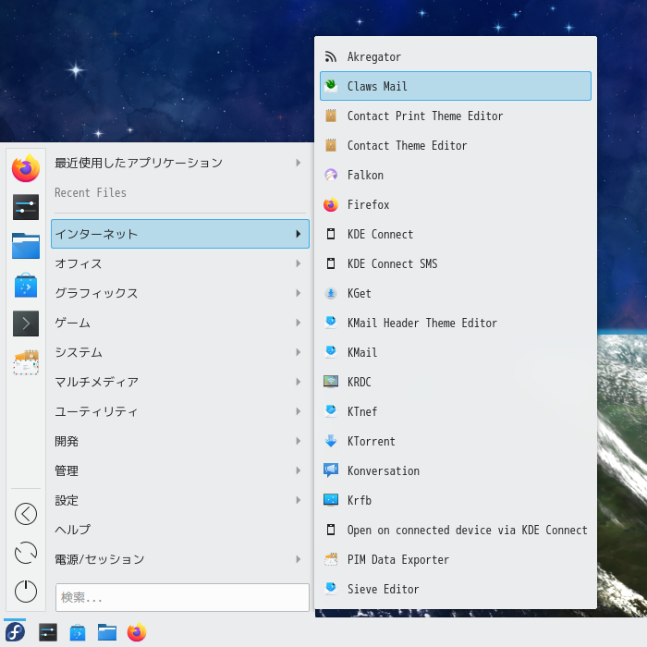The height and width of the screenshot is (647, 647).
Task: Open the mail and calendar favorite in sidebar
Action: tap(26, 362)
